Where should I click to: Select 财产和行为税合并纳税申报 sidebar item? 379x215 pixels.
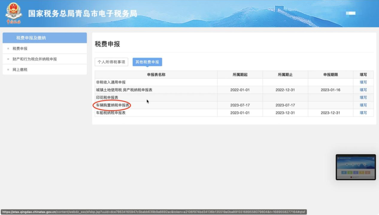click(34, 59)
